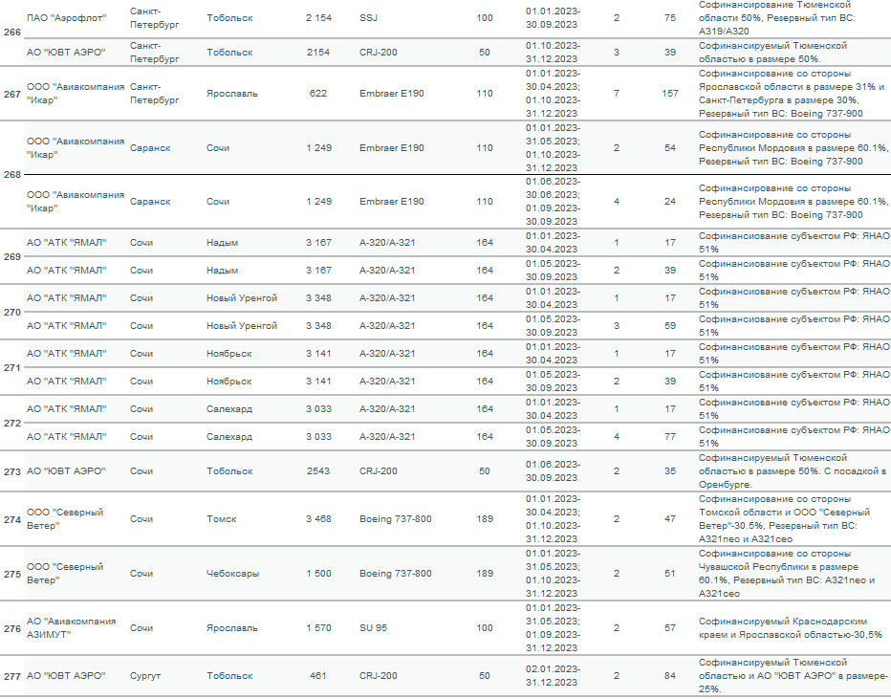Viewport: 891px width, 699px height.
Task: Click the period "01.10.2023-31.12.2023" in row 266
Action: 553,53
